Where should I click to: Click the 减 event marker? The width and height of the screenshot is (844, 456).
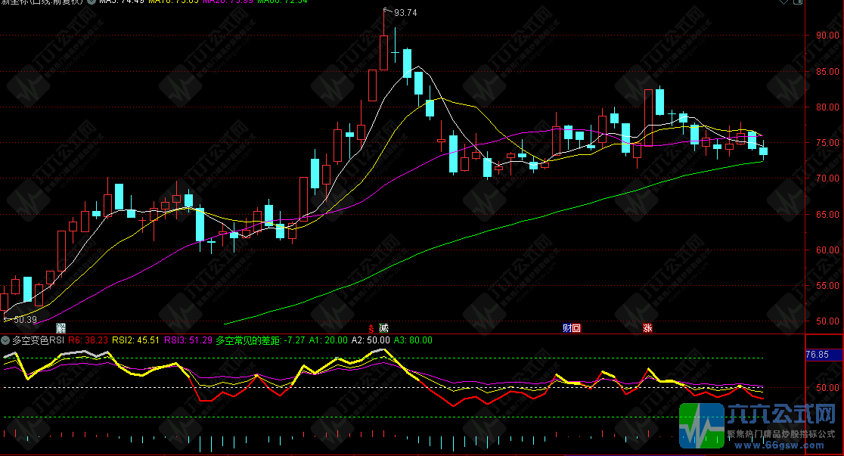[383, 328]
